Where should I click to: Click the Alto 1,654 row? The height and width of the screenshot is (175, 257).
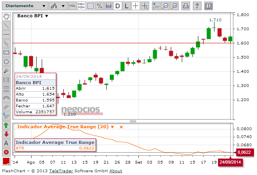coord(35,94)
